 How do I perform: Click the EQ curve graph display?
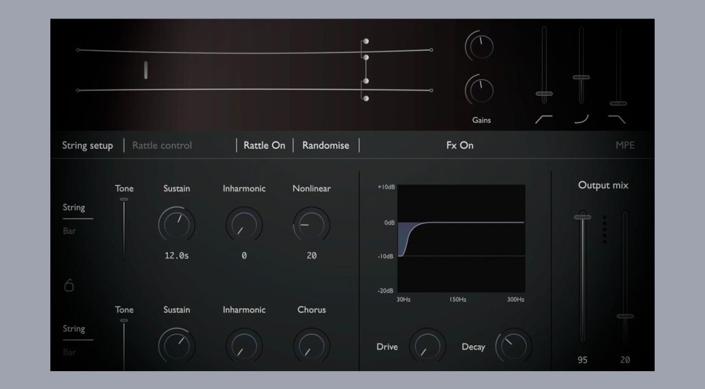click(x=461, y=238)
